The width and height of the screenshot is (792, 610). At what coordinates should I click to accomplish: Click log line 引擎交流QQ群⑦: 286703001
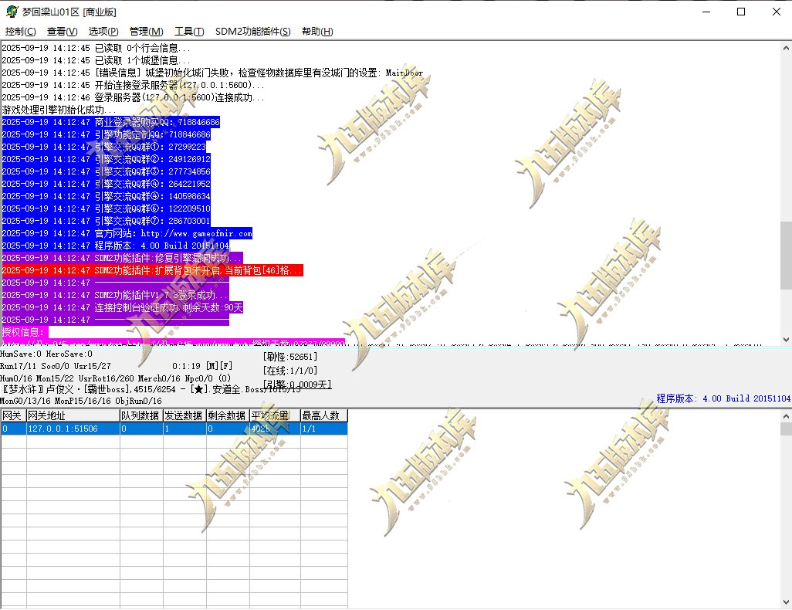point(106,221)
